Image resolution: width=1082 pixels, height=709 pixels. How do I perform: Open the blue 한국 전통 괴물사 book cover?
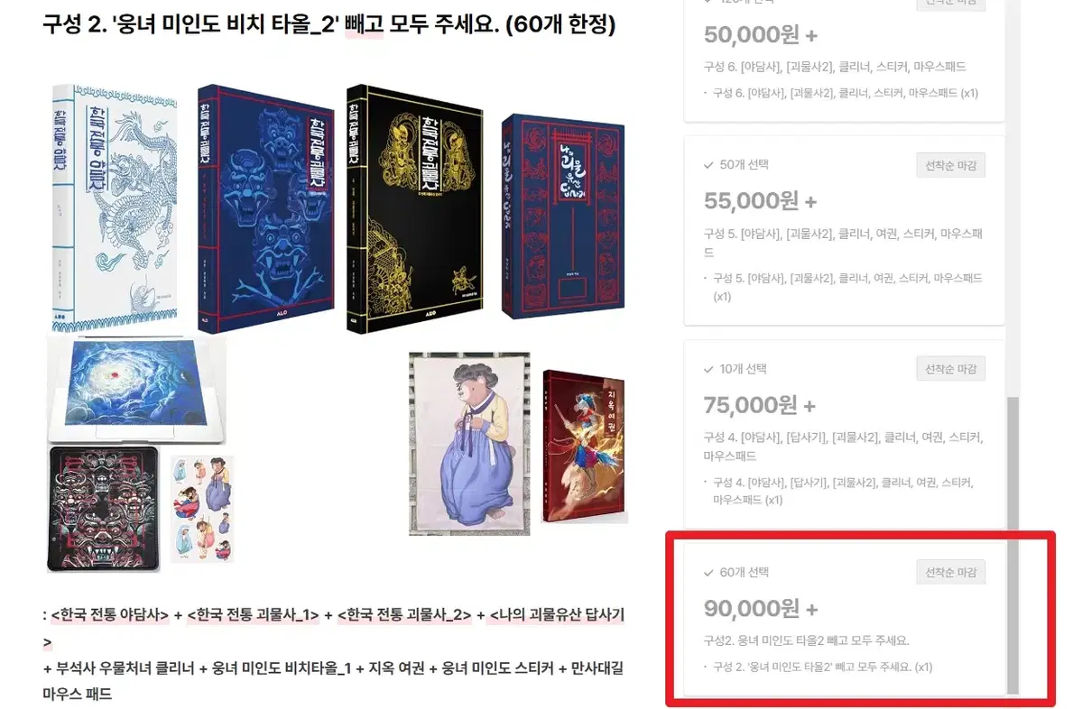265,209
